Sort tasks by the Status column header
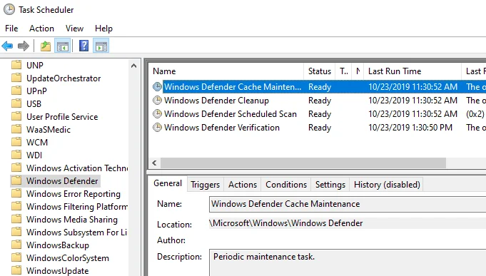This screenshot has height=276, width=486. coord(320,71)
